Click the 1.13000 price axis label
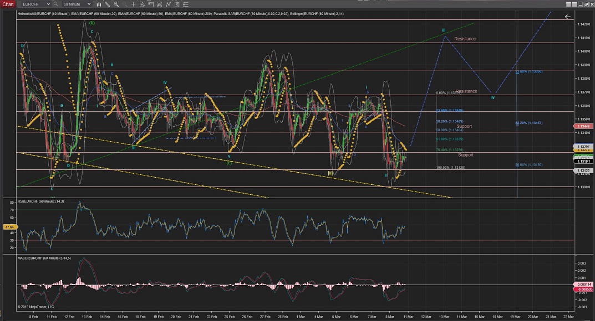The height and width of the screenshot is (321, 595). point(583,187)
